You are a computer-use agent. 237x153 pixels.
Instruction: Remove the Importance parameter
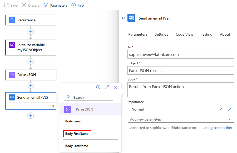pos(230,109)
